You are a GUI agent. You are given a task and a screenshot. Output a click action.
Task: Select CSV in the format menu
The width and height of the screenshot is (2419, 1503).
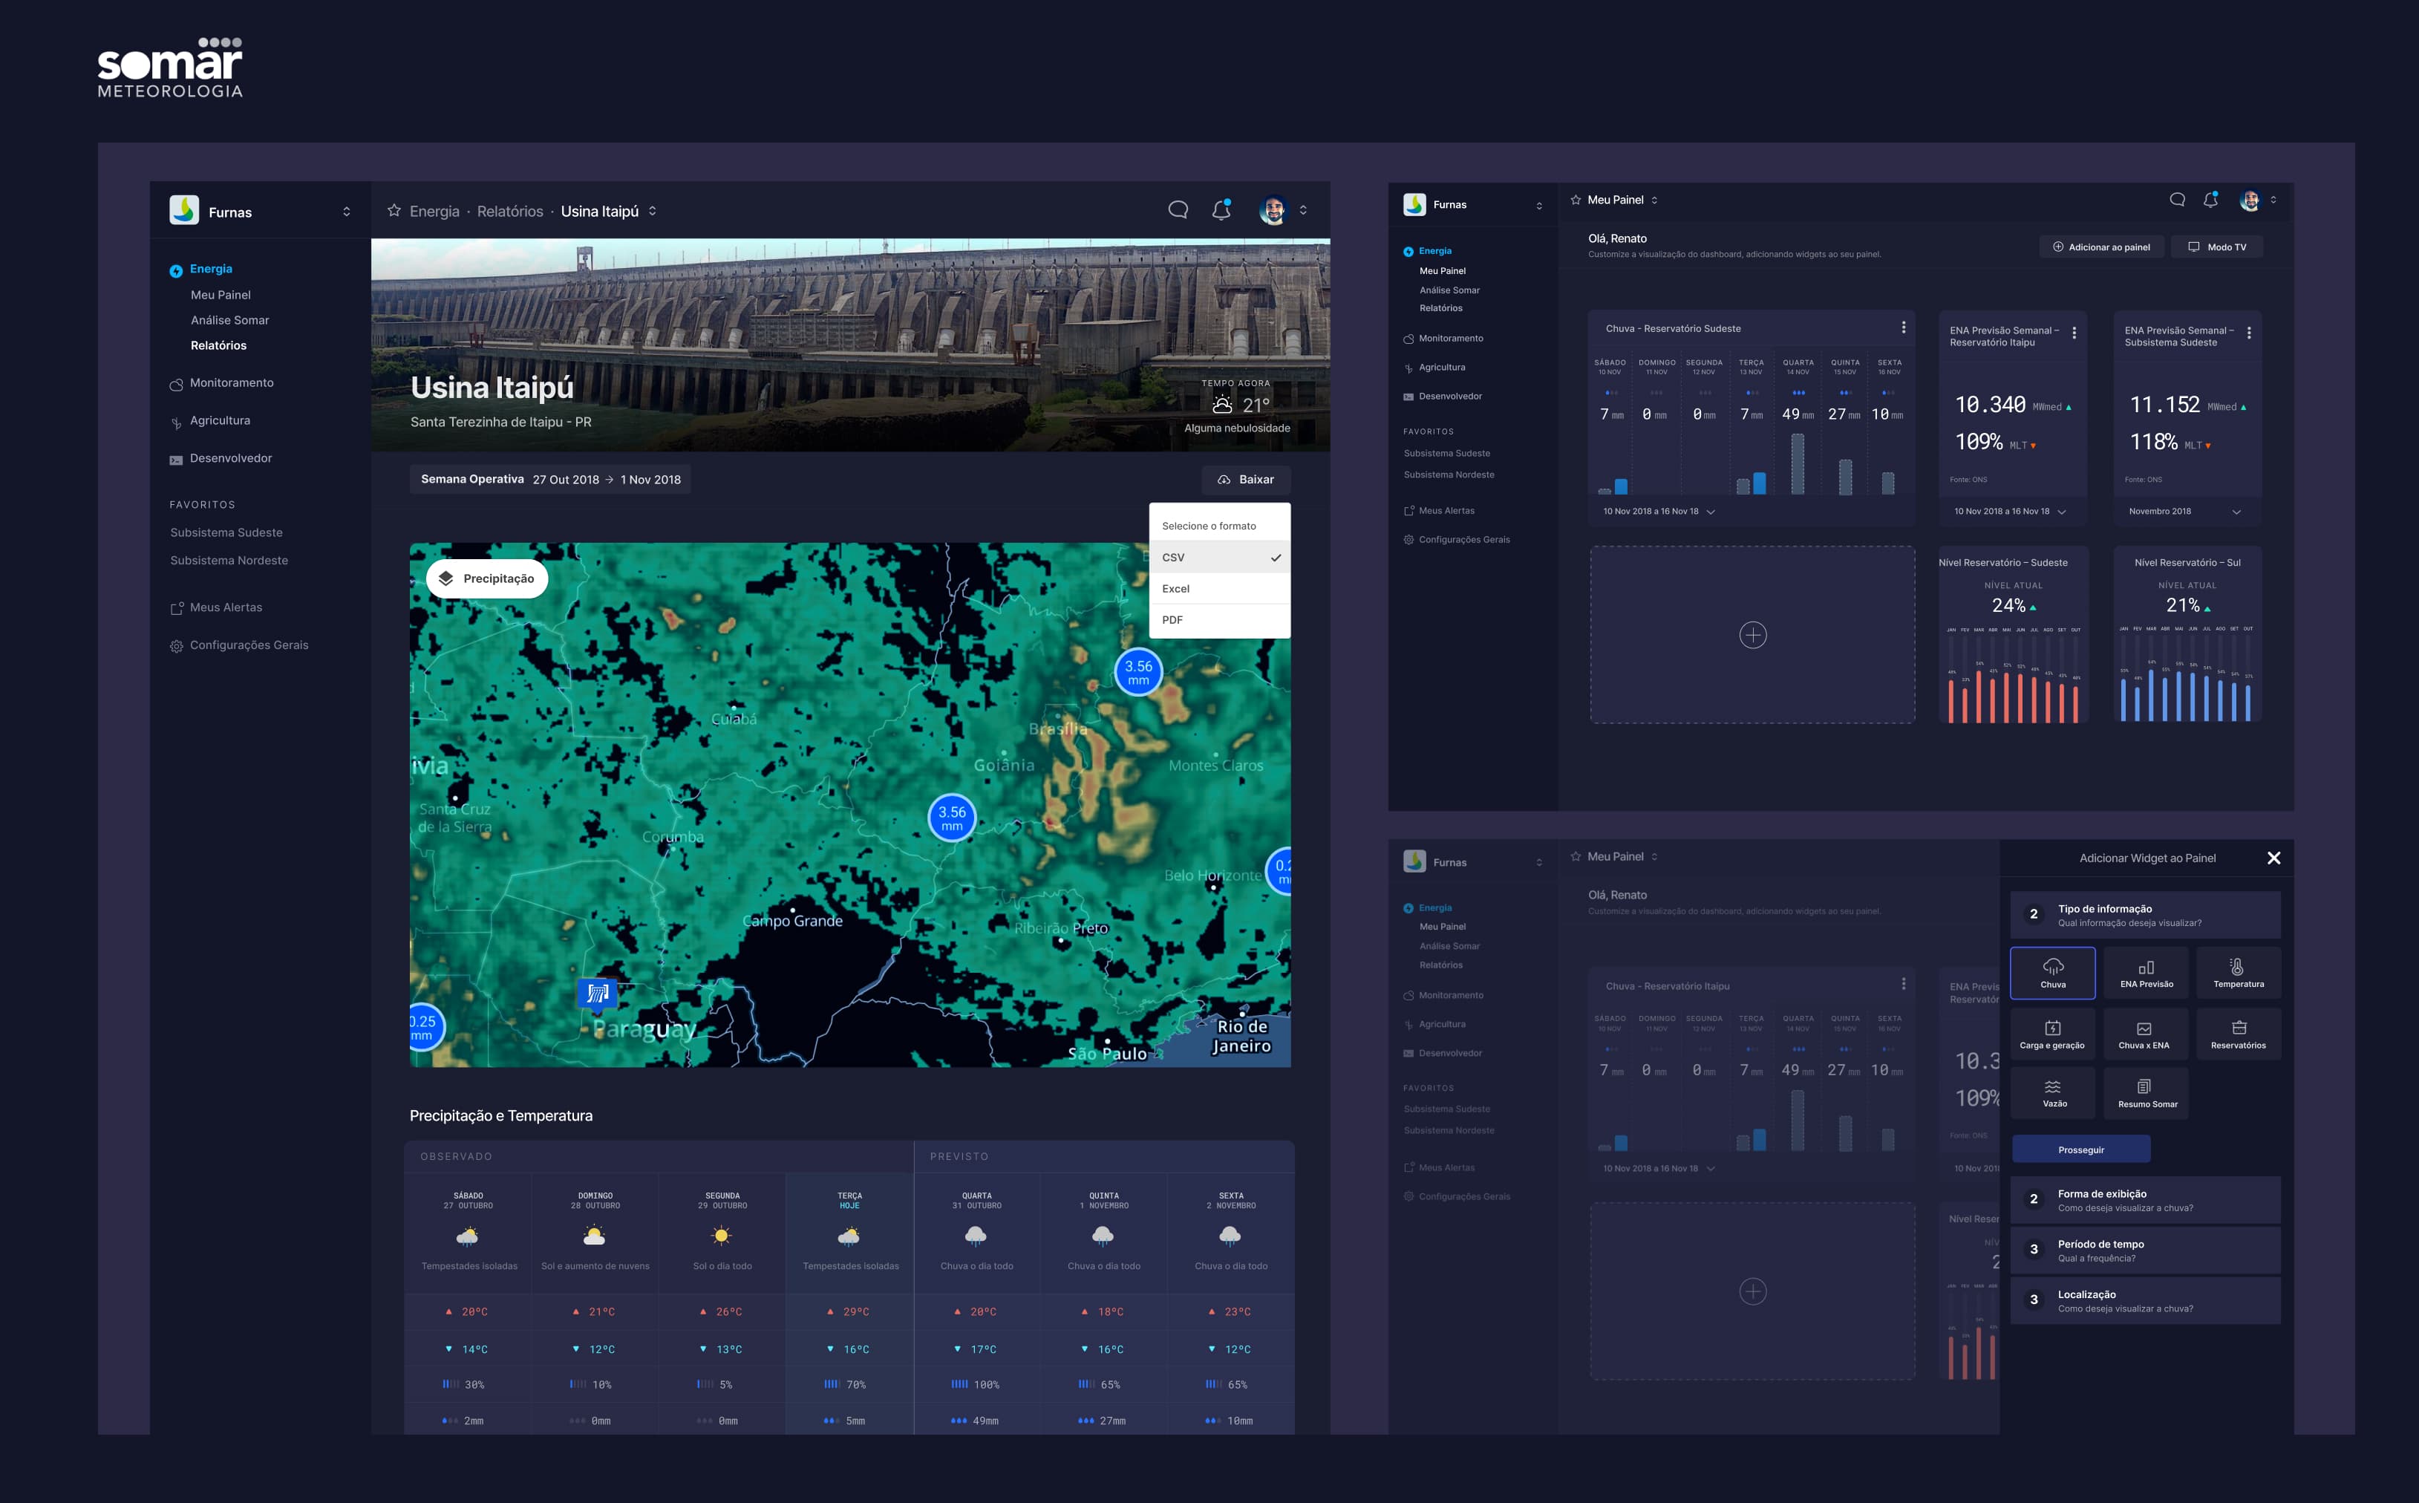coord(1219,558)
